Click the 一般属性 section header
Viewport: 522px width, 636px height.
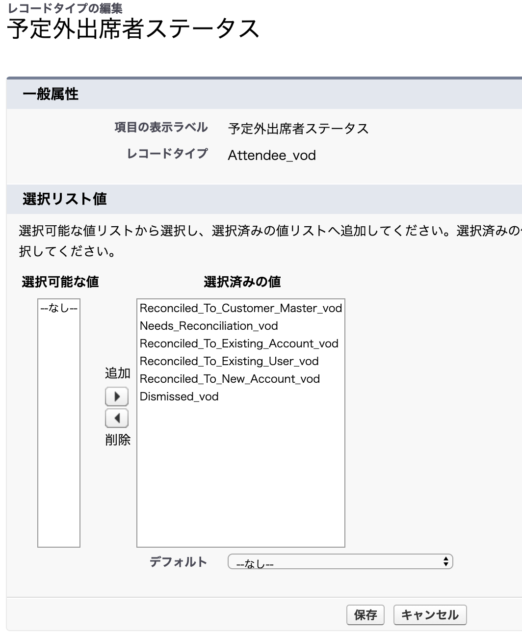click(x=51, y=94)
